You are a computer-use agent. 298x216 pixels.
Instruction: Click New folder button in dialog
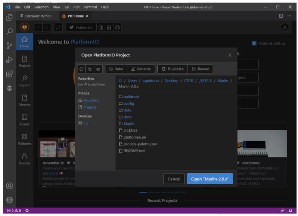point(116,69)
